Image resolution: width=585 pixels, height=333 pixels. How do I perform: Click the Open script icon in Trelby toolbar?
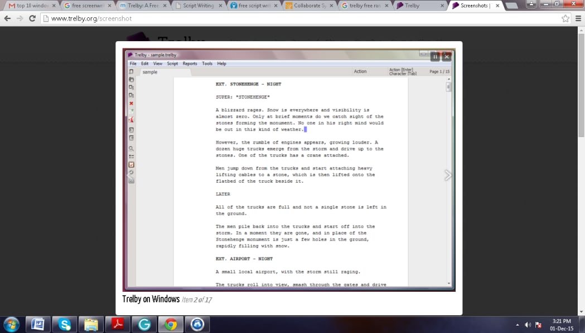pos(131,79)
